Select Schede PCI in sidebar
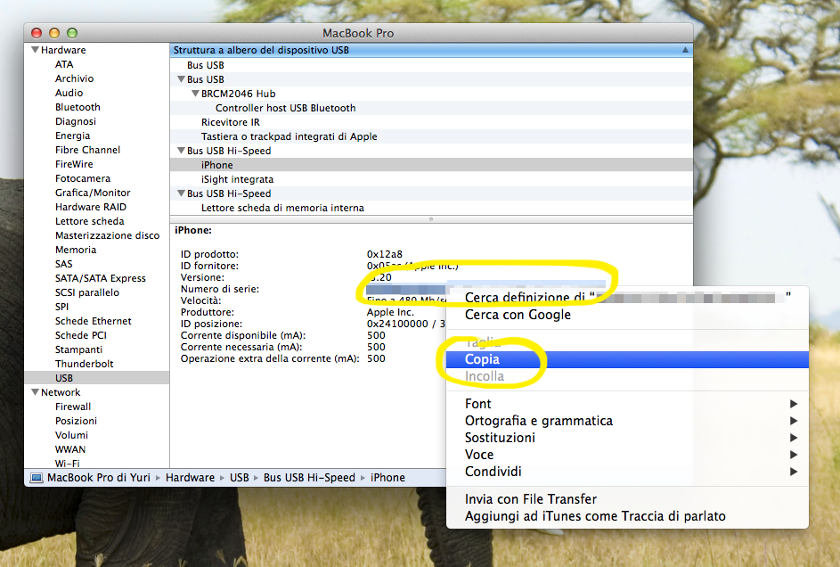The width and height of the screenshot is (840, 567). (x=80, y=335)
